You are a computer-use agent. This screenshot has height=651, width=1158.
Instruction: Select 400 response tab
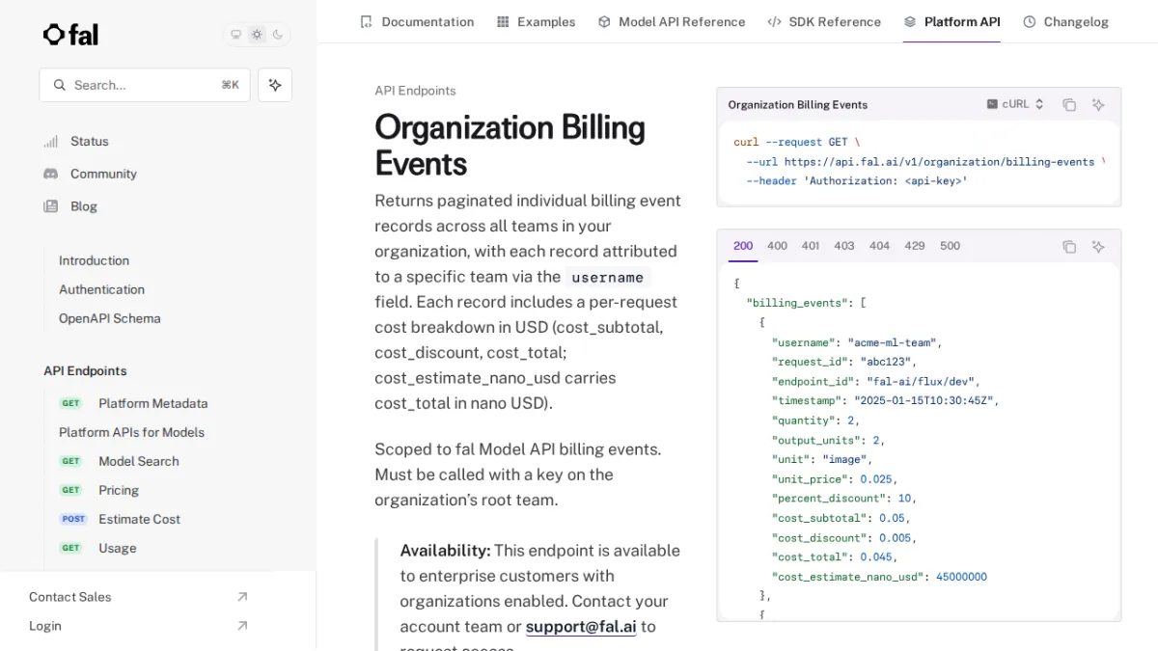pos(777,246)
